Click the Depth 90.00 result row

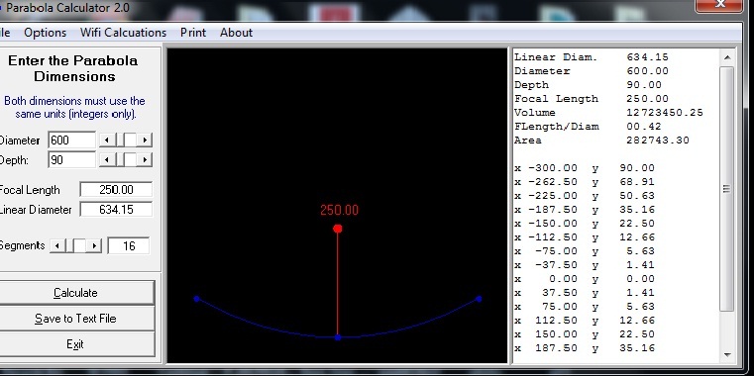[589, 85]
